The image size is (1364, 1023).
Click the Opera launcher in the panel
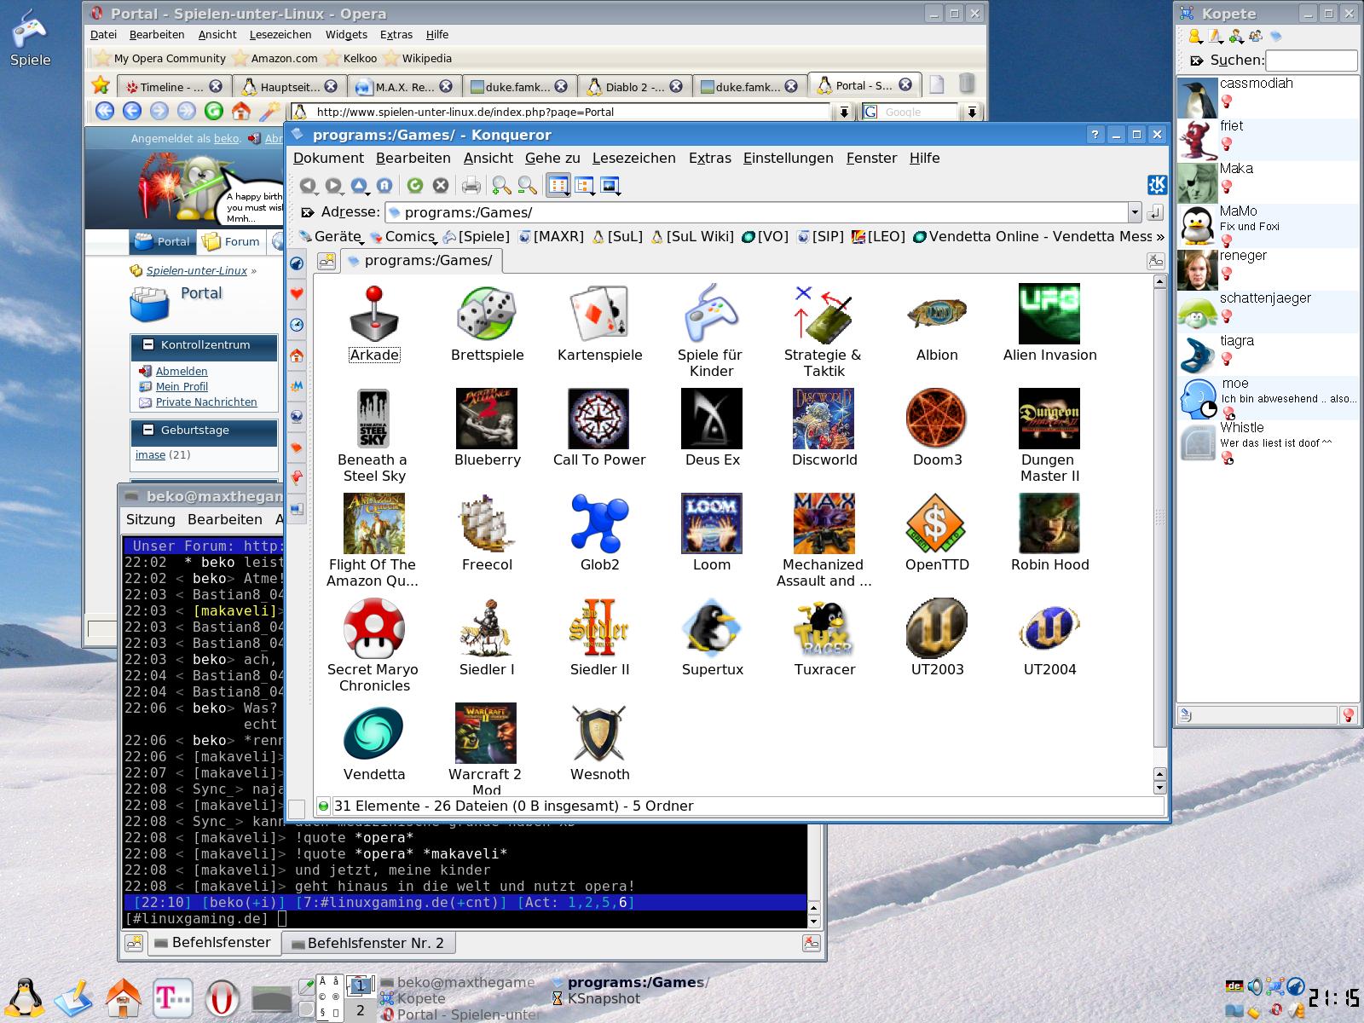click(222, 997)
